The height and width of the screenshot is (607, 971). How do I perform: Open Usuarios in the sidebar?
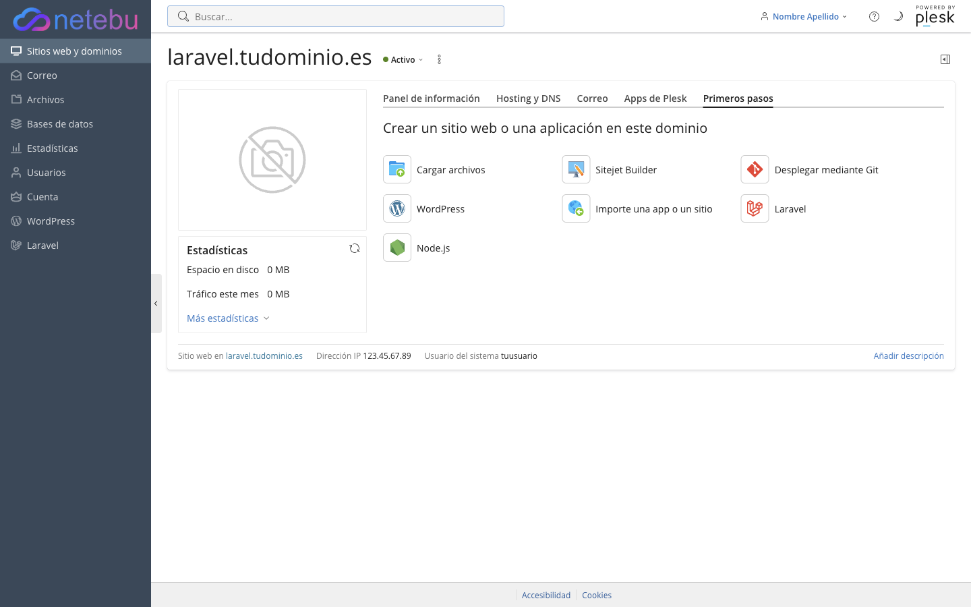[x=76, y=173]
